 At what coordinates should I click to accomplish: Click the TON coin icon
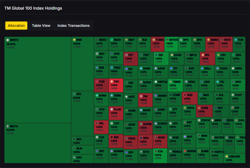[236, 40]
